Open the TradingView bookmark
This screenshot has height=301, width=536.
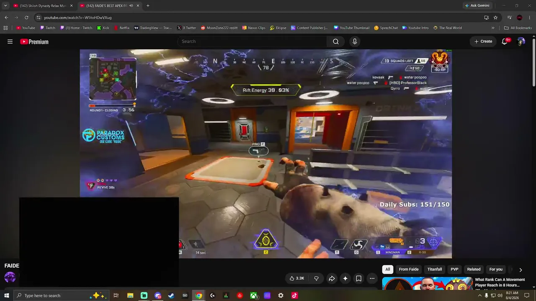tap(153, 28)
